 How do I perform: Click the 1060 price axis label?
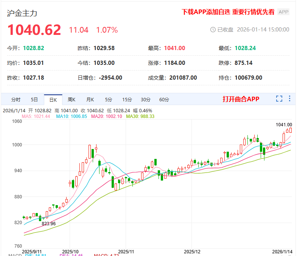pos(17,121)
